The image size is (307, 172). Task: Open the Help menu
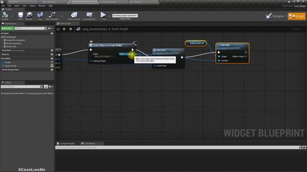(x=50, y=6)
